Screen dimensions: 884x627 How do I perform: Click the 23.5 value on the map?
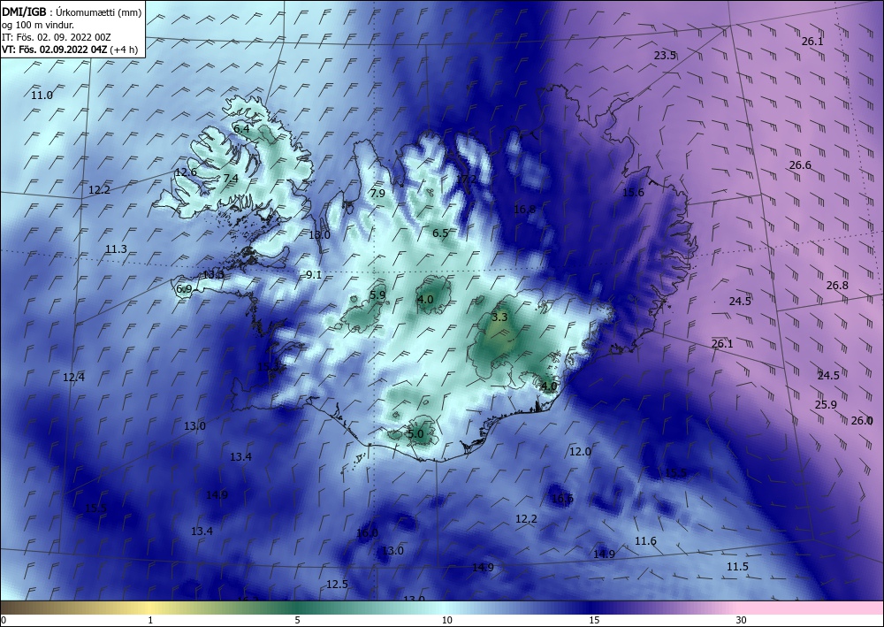click(665, 55)
